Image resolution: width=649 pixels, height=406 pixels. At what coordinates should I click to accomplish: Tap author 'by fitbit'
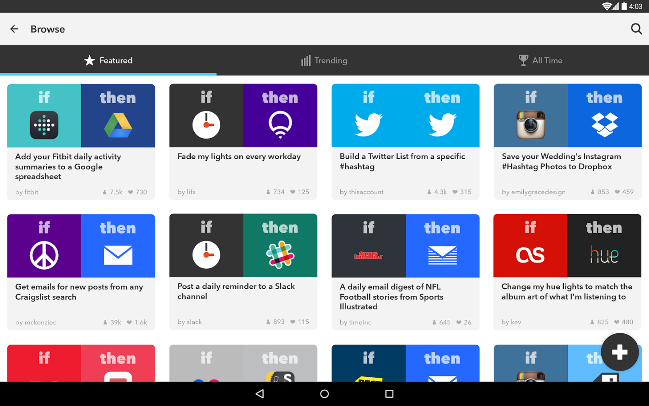pos(27,192)
